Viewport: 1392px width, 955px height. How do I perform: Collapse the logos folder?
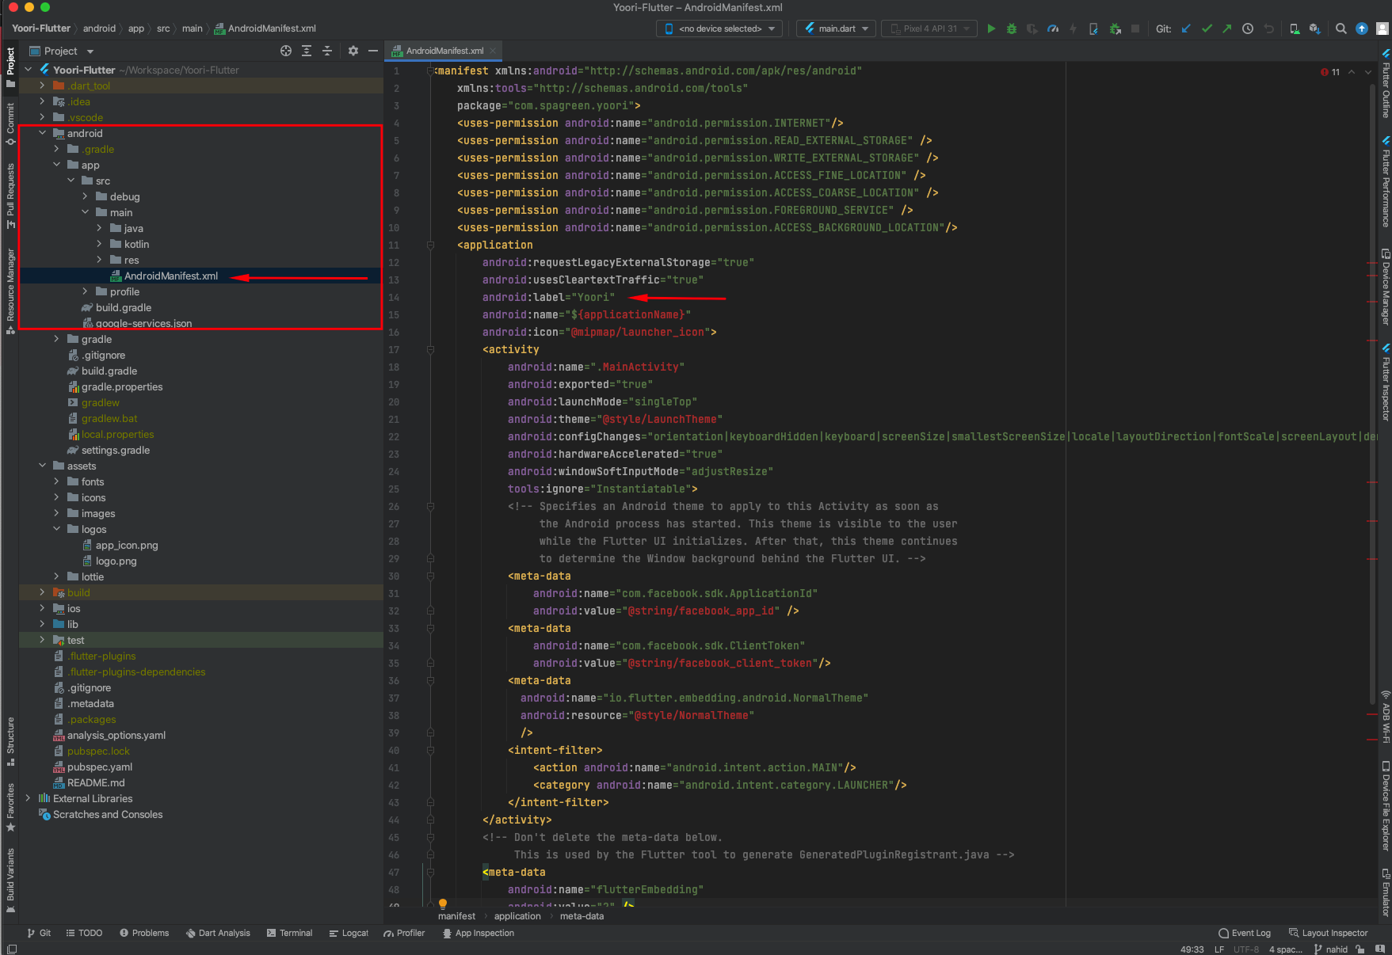tap(56, 529)
